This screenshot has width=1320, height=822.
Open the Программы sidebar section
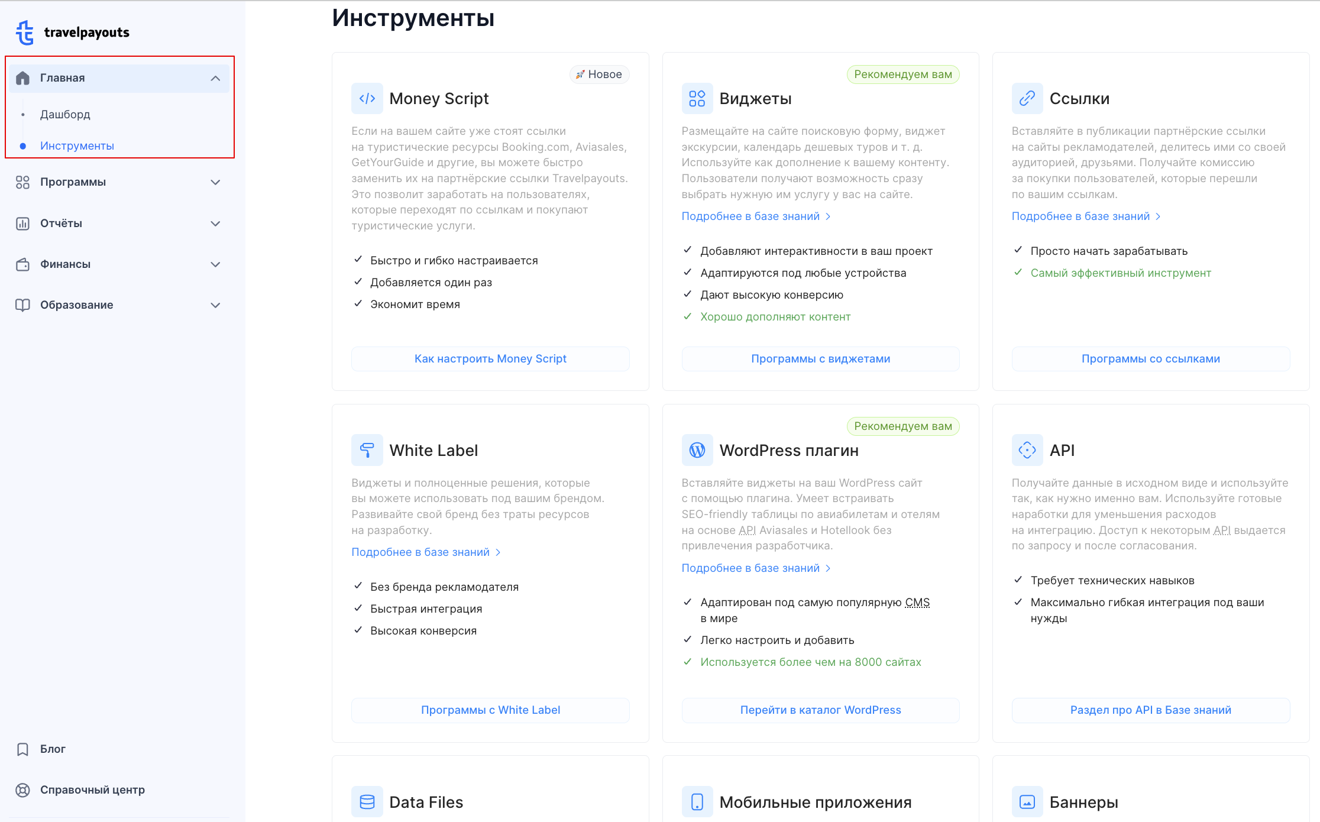119,182
